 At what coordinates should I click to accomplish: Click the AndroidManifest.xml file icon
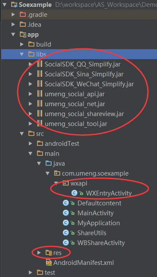pyautogui.click(x=49, y=263)
